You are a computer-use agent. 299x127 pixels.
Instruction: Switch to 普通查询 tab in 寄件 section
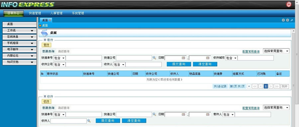pyautogui.click(x=48, y=51)
